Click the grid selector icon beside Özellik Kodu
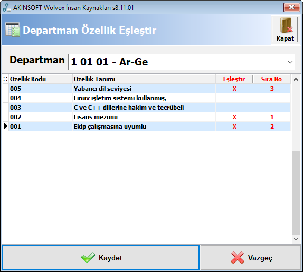Viewport: 303px width, 272px height. 5,79
